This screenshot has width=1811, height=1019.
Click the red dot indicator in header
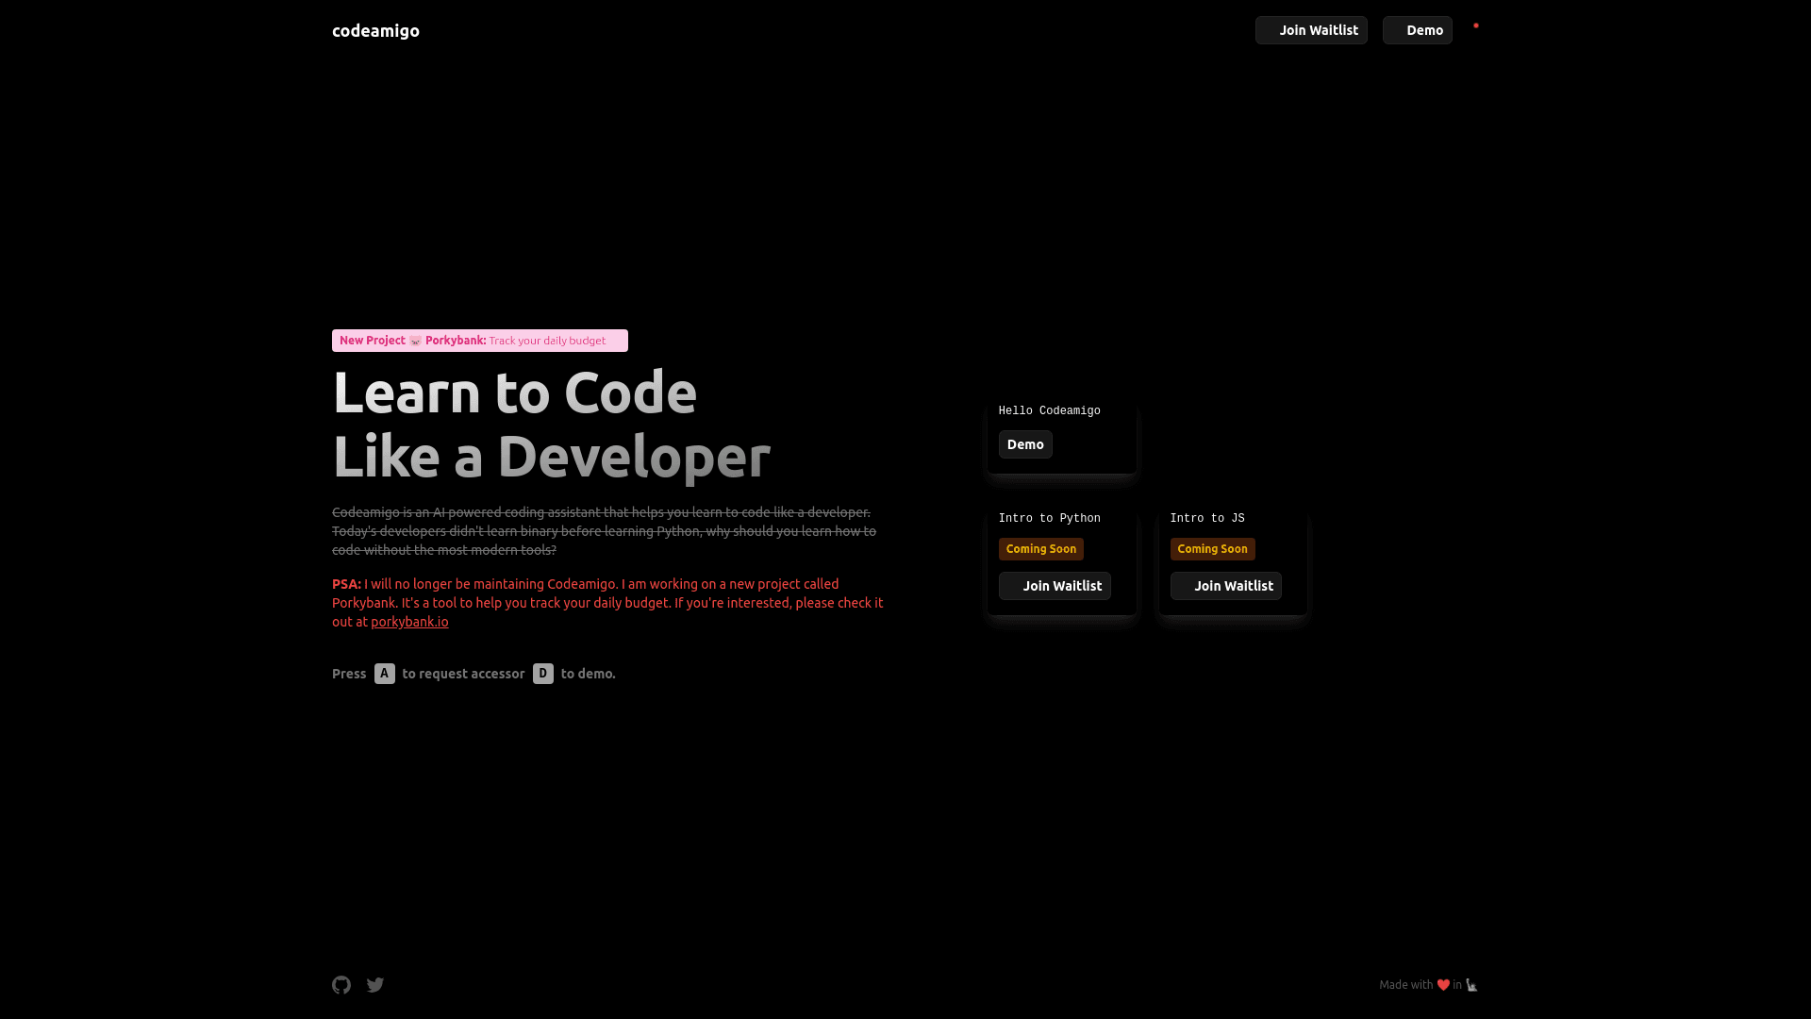coord(1476,25)
